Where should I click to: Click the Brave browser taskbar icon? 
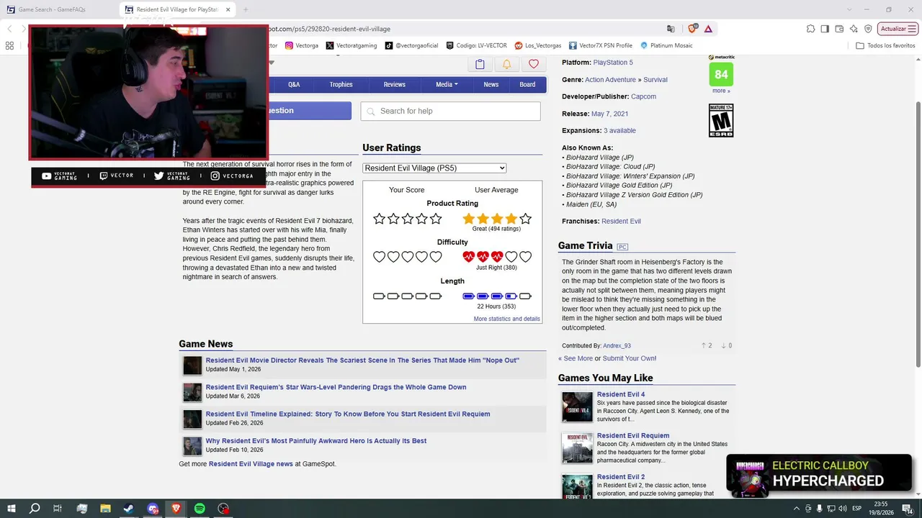click(x=176, y=509)
